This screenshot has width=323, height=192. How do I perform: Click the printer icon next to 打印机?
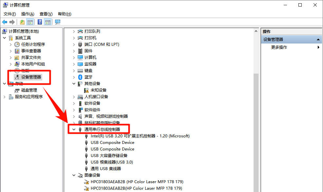(80, 38)
